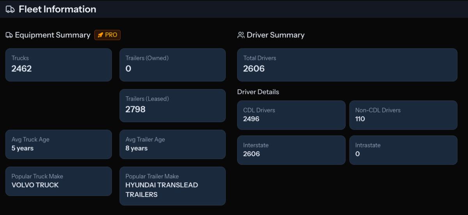468x215 pixels.
Task: Click the Fleet Information heading
Action: (57, 9)
